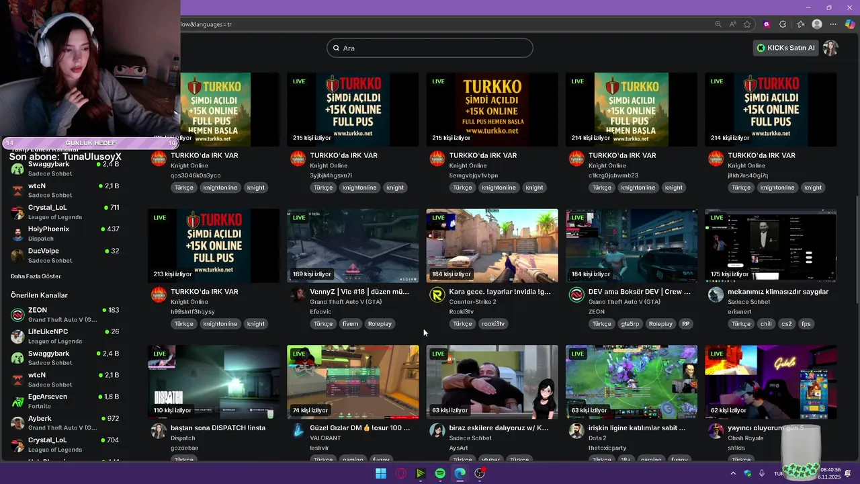Open browser settings ellipsis menu
This screenshot has width=860, height=484.
[x=834, y=24]
